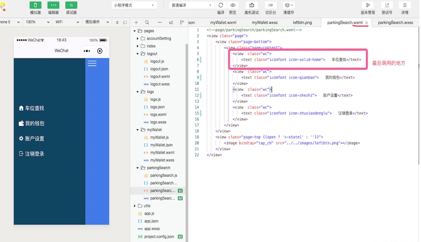This screenshot has height=242, width=421.
Task: Toggle the debugger panel button
Action: [x=71, y=5]
